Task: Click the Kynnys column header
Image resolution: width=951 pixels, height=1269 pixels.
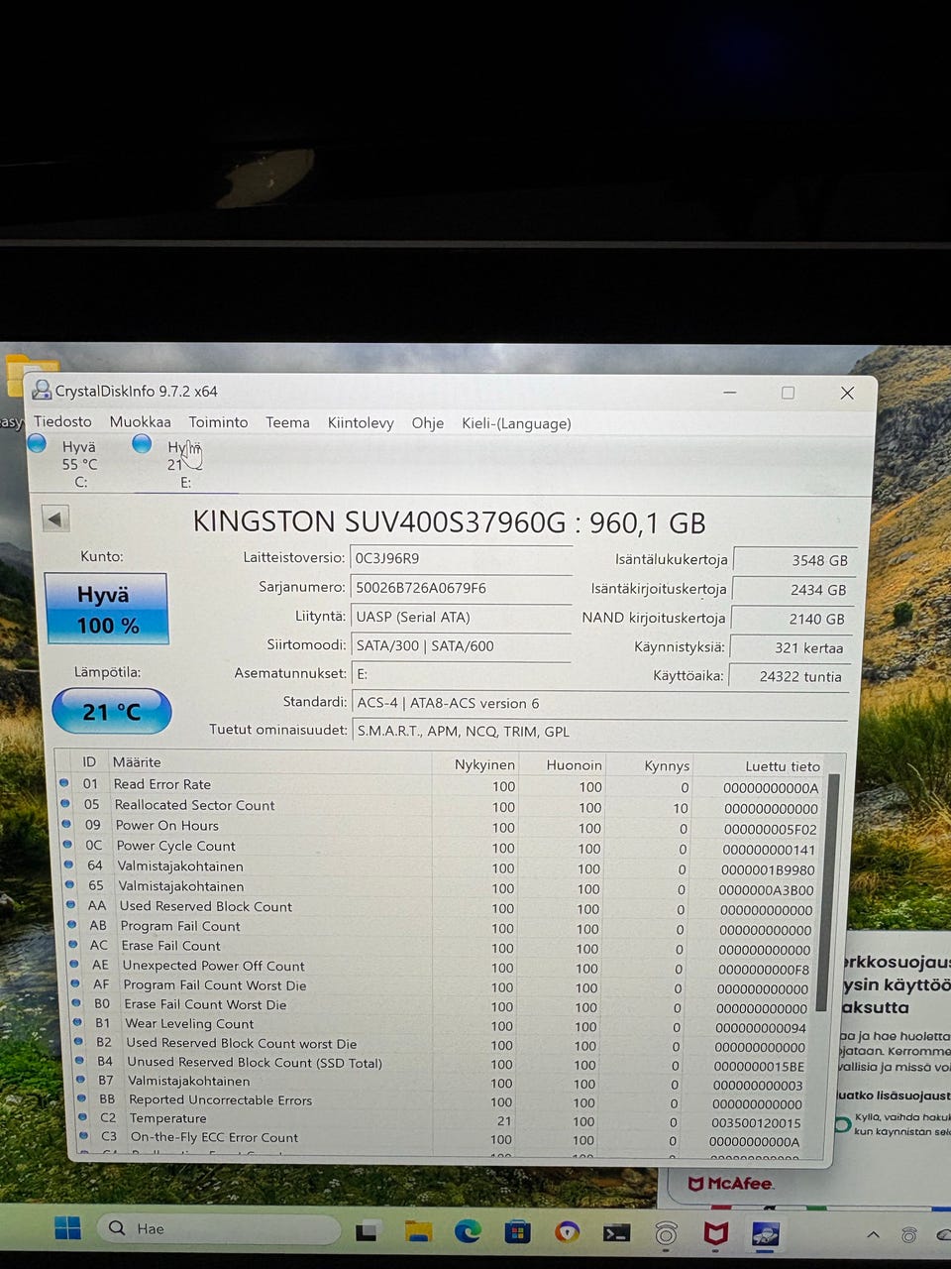Action: 666,765
